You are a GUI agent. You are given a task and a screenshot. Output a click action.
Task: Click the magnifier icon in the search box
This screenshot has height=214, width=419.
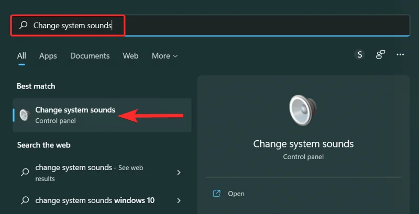click(x=23, y=25)
